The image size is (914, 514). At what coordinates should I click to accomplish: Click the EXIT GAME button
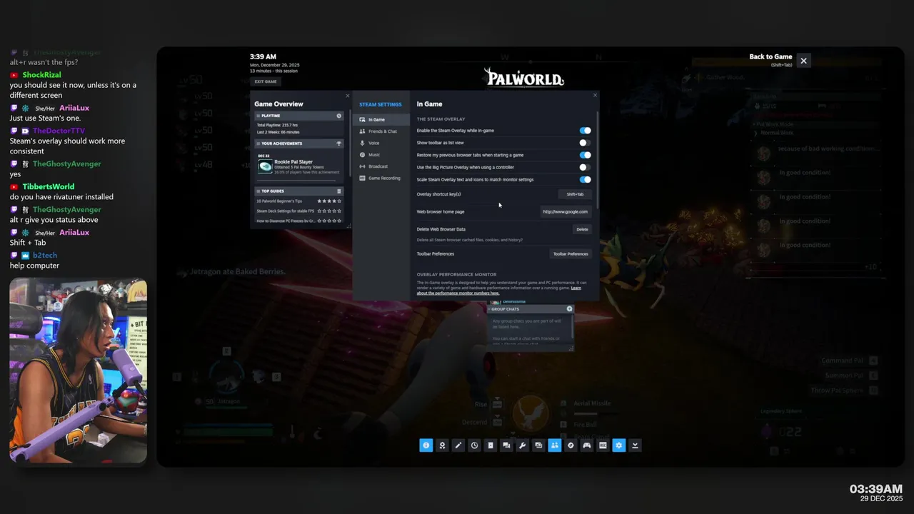pos(266,81)
